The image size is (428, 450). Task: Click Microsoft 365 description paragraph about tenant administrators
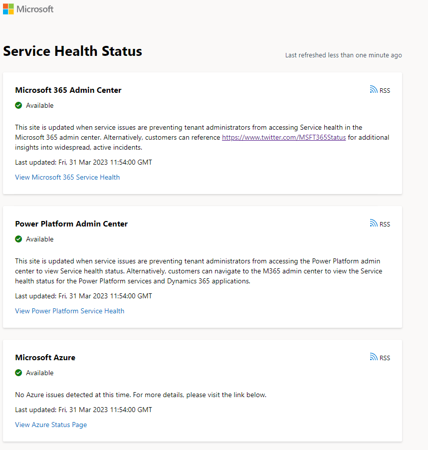[x=202, y=138]
